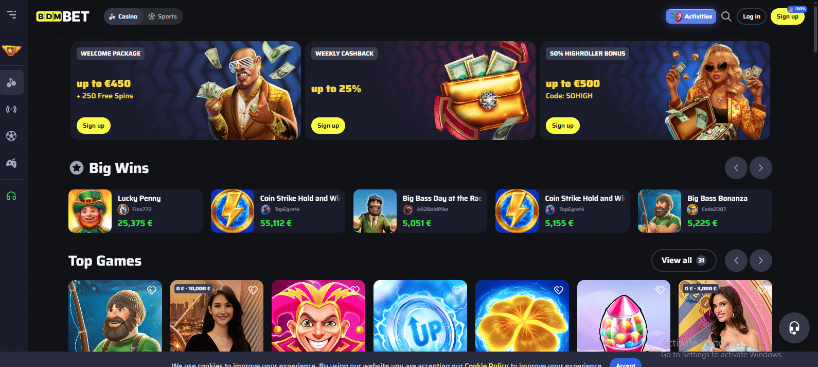Favorite the first Top Games fisherman tile
This screenshot has width=818, height=367.
(x=152, y=290)
